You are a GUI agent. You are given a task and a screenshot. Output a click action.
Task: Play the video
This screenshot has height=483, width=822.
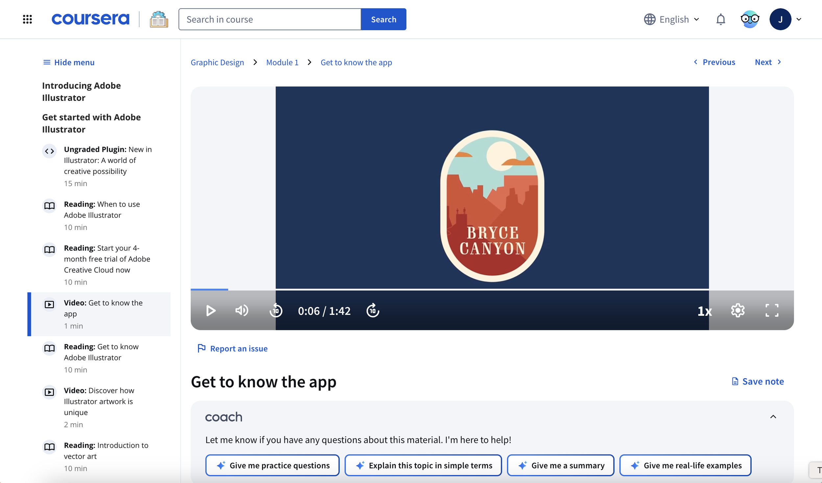210,310
